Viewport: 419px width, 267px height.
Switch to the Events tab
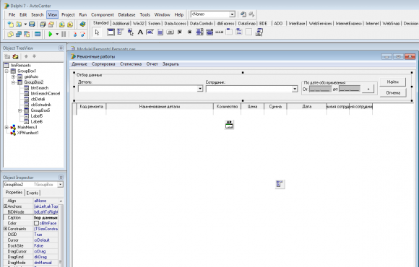tap(33, 193)
